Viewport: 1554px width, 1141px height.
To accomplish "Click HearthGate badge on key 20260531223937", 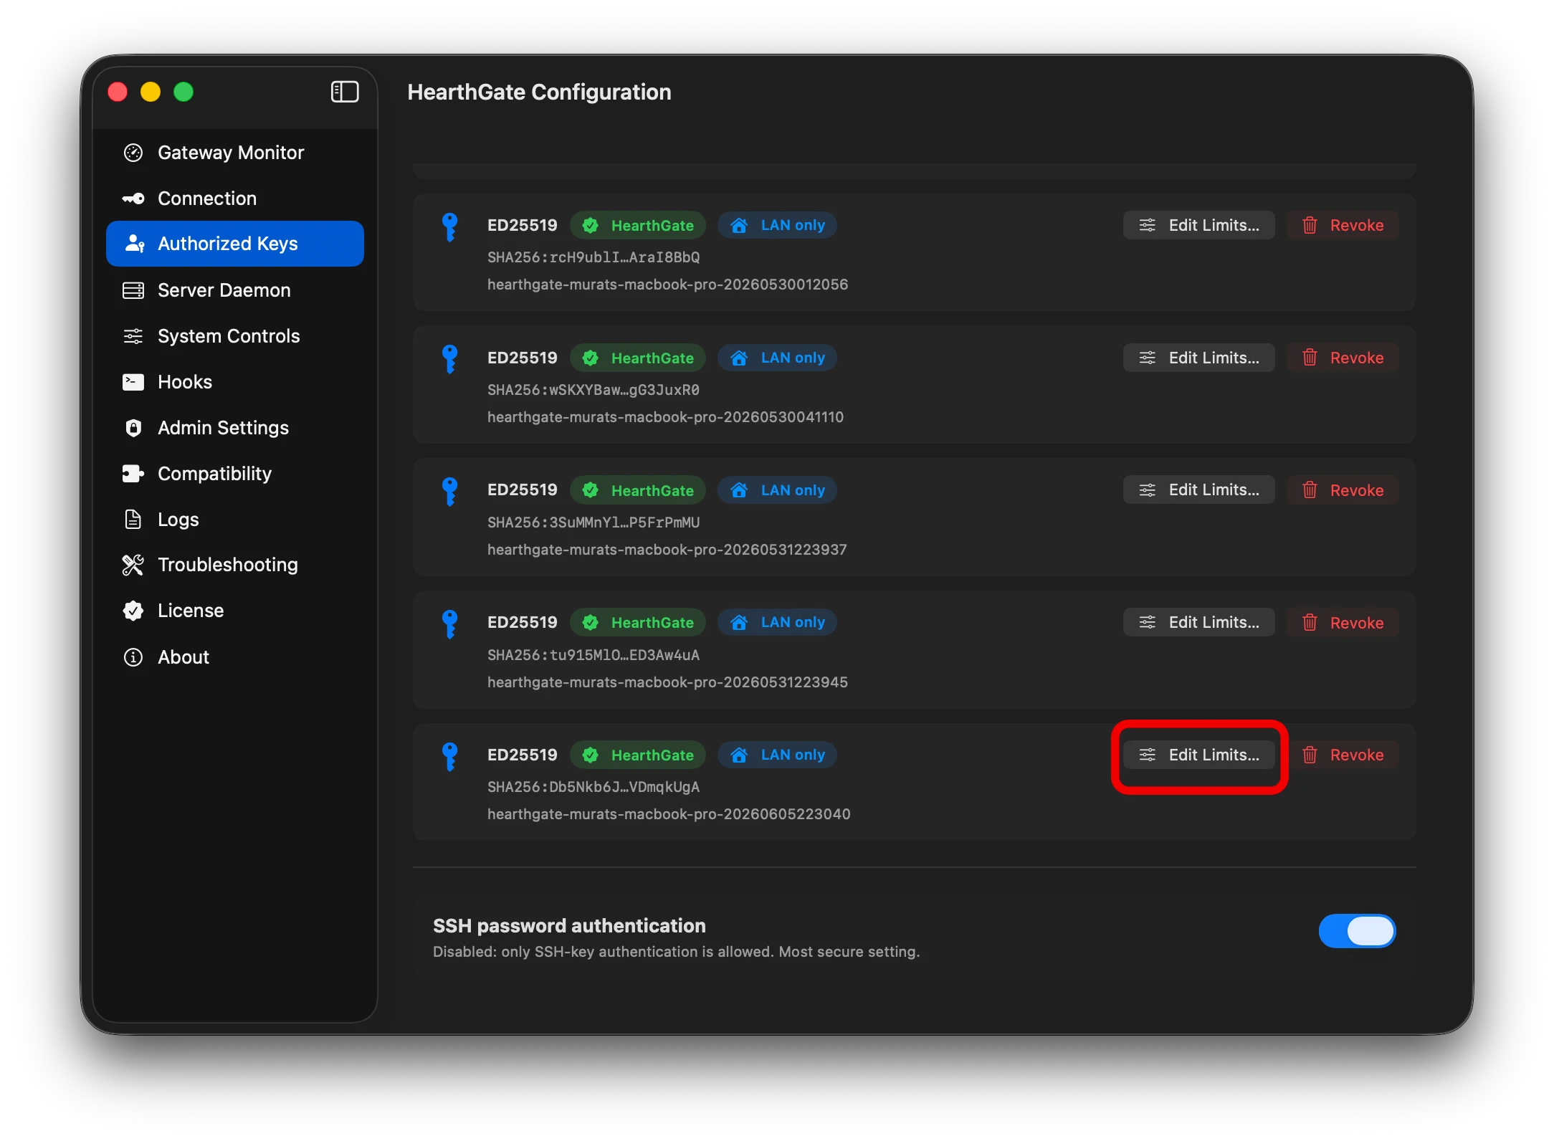I will pos(638,490).
